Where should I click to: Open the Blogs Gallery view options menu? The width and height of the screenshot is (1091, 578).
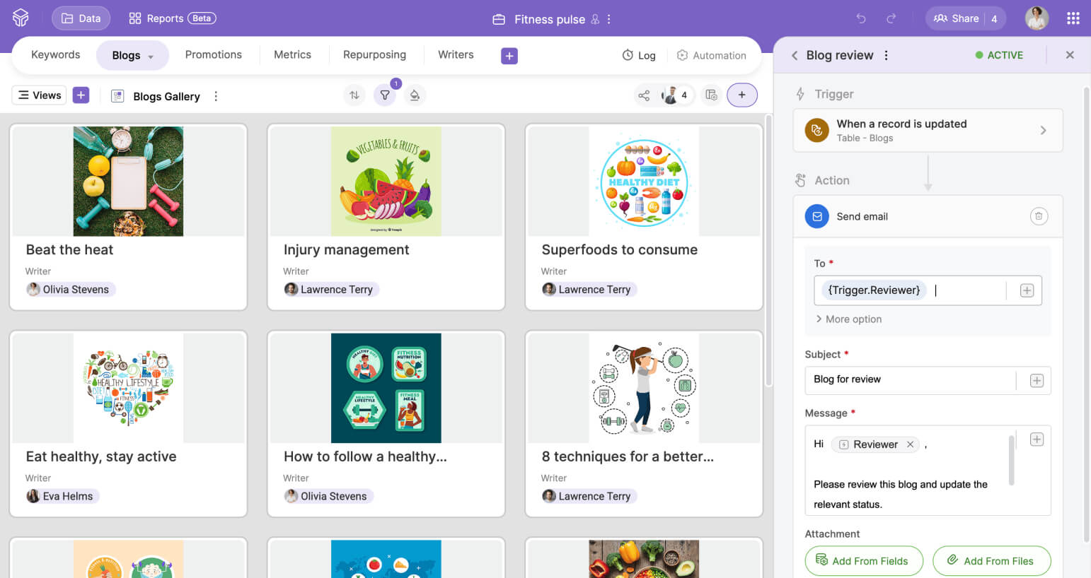pos(216,96)
